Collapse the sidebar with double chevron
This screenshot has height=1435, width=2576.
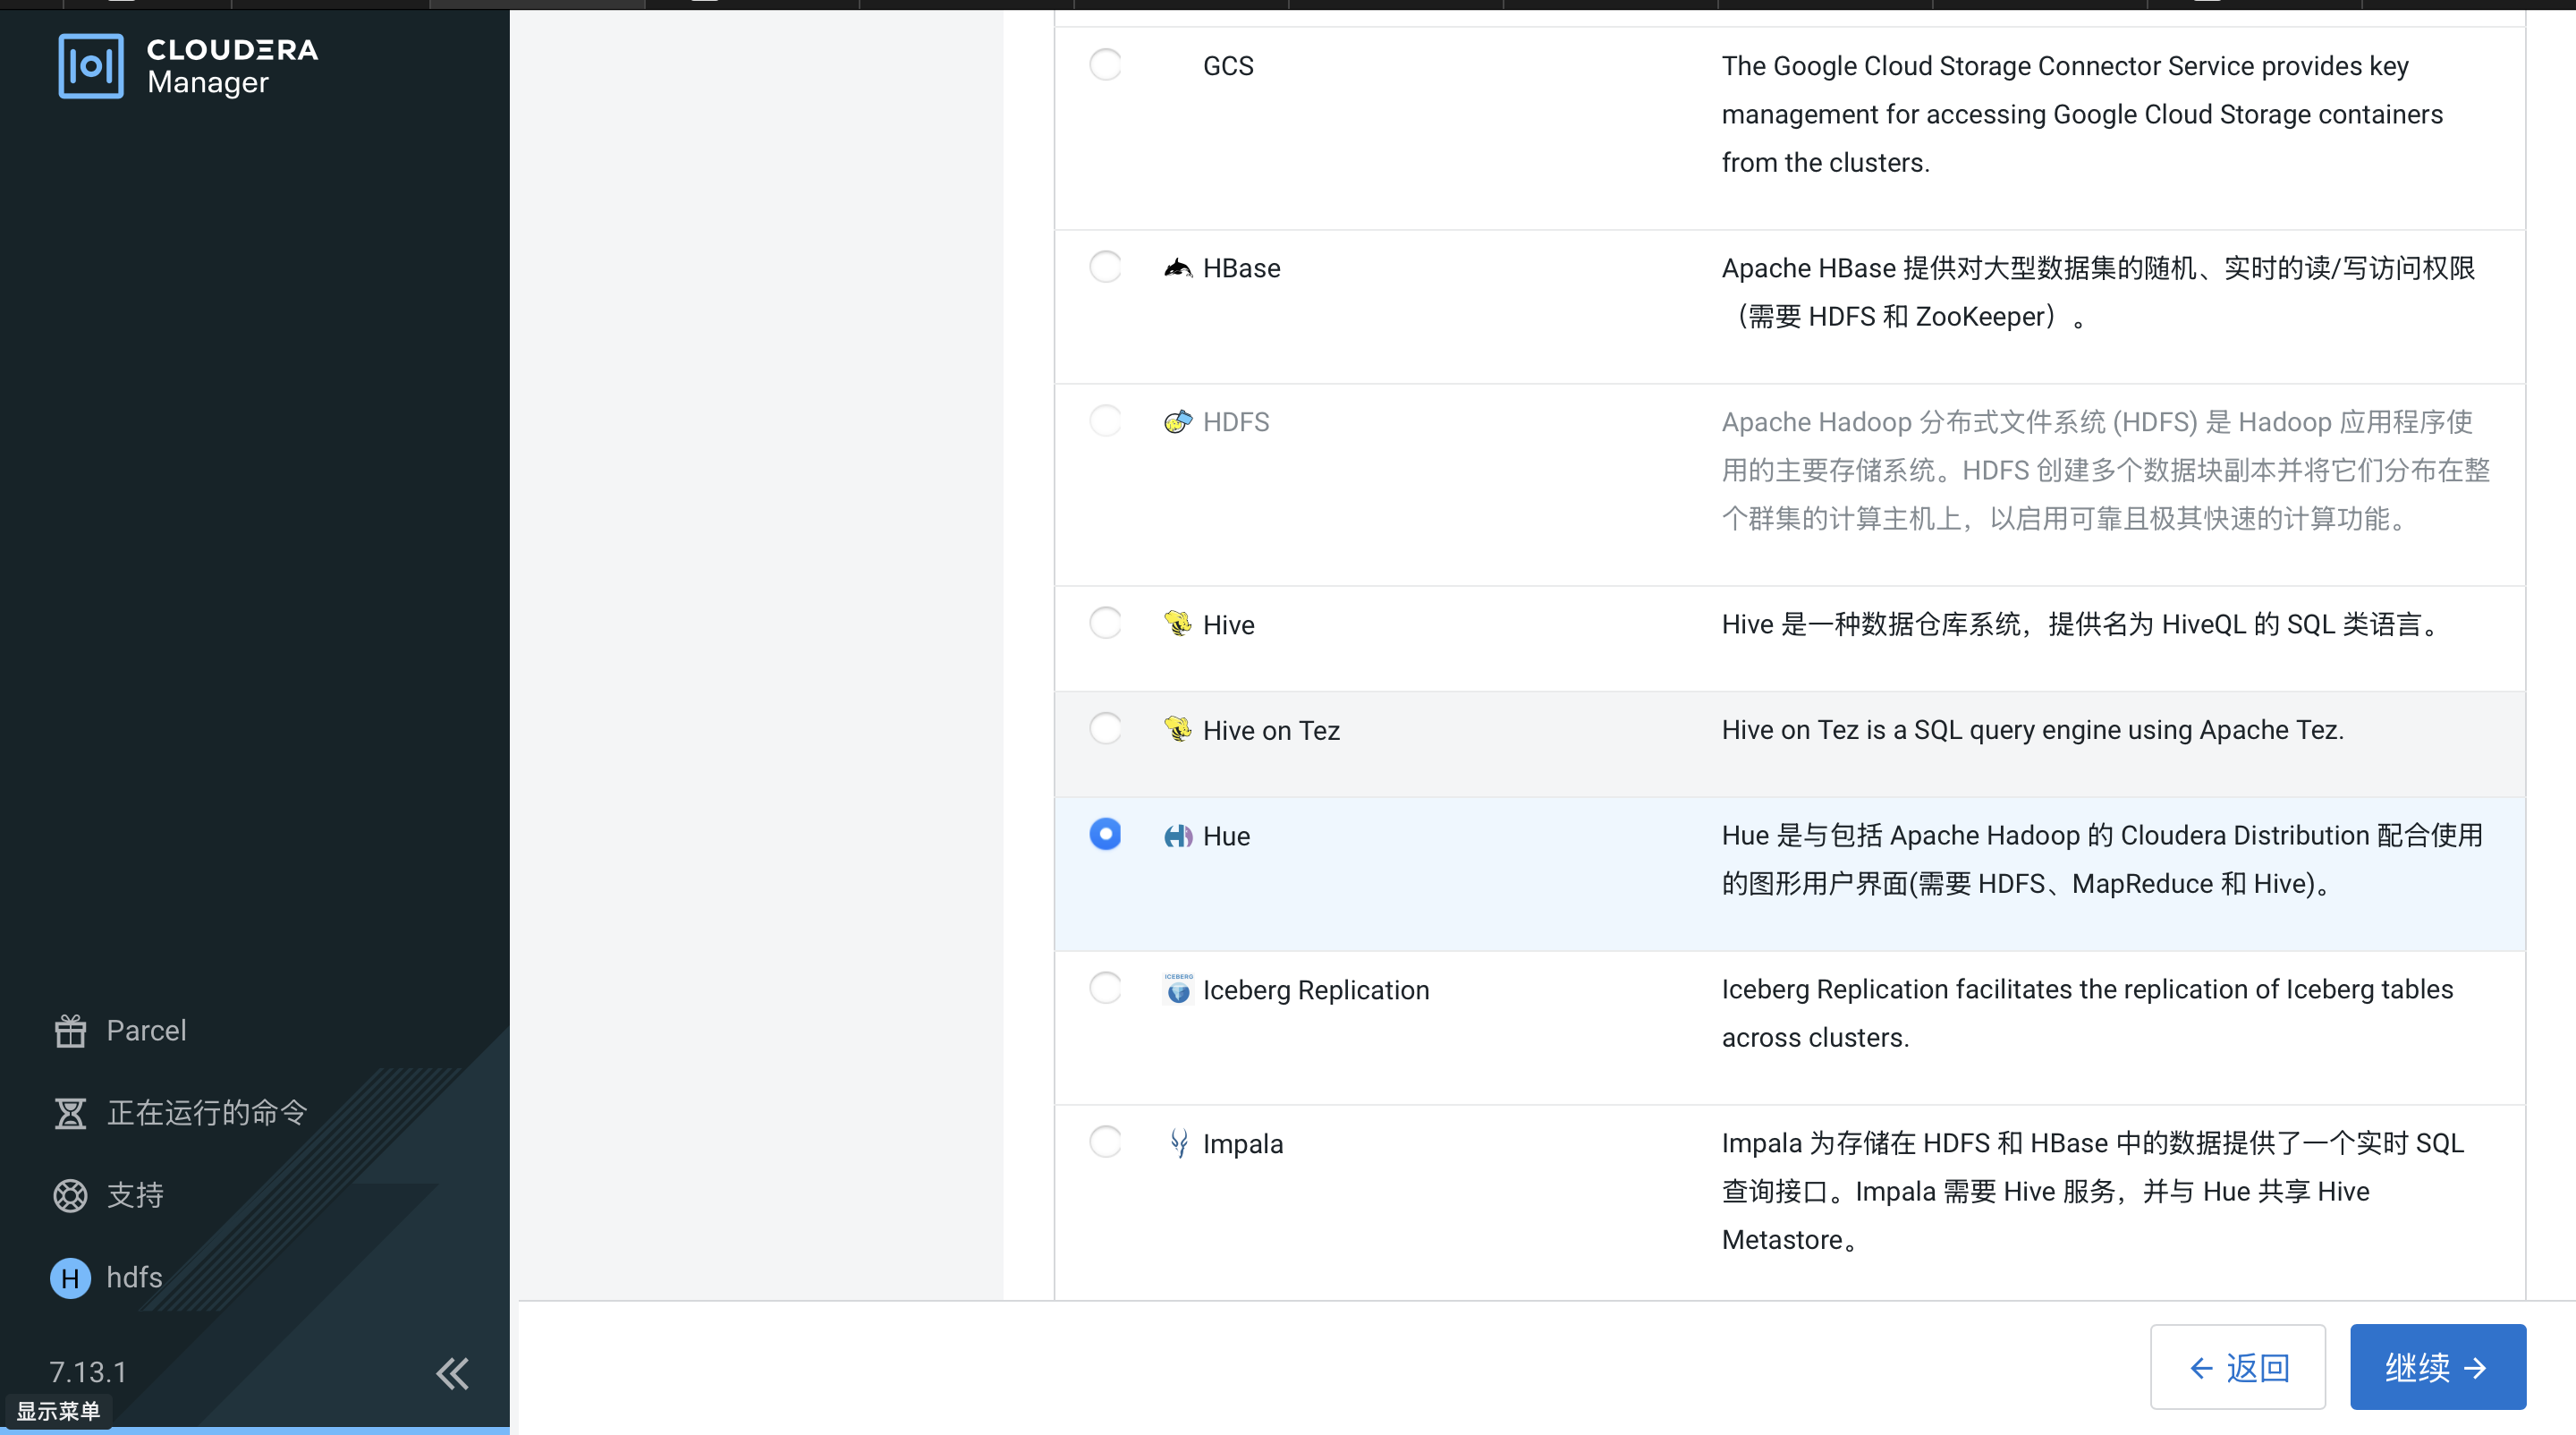click(x=452, y=1373)
